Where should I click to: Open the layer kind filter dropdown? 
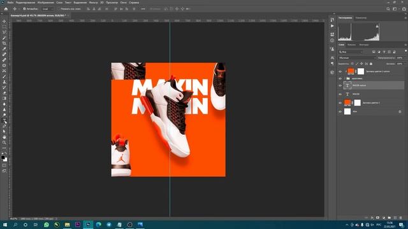pyautogui.click(x=351, y=52)
